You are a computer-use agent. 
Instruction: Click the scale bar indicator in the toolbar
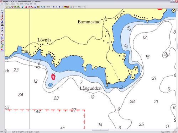(x=79, y=7)
